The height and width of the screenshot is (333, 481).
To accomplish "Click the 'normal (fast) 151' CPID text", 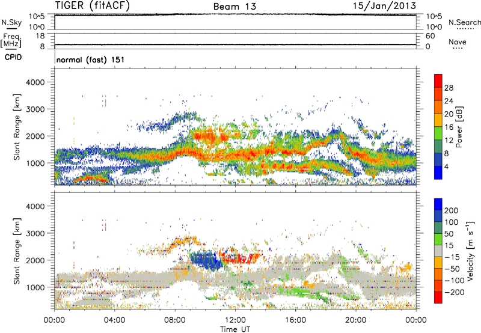I will pyautogui.click(x=91, y=60).
